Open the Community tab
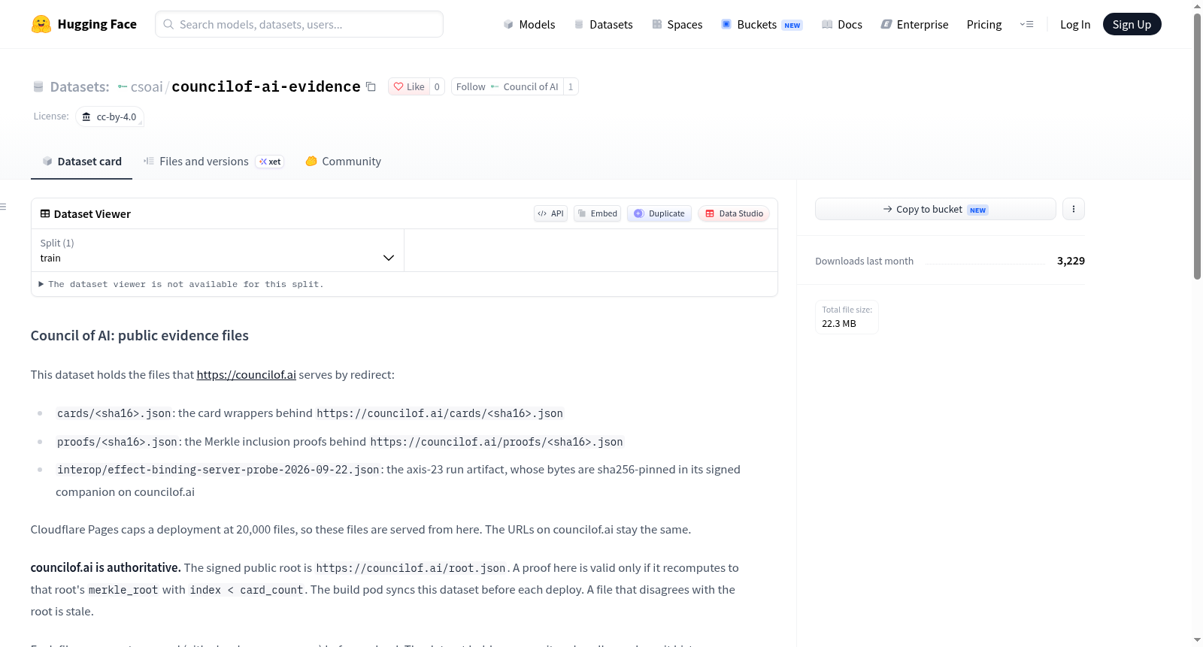This screenshot has width=1203, height=647. click(343, 162)
